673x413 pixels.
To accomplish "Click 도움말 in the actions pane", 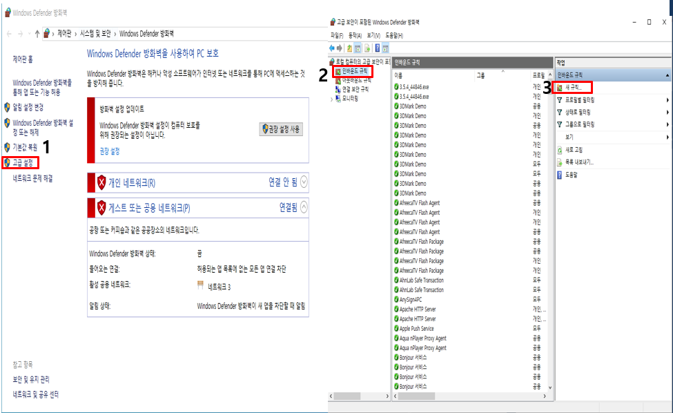I will (572, 175).
